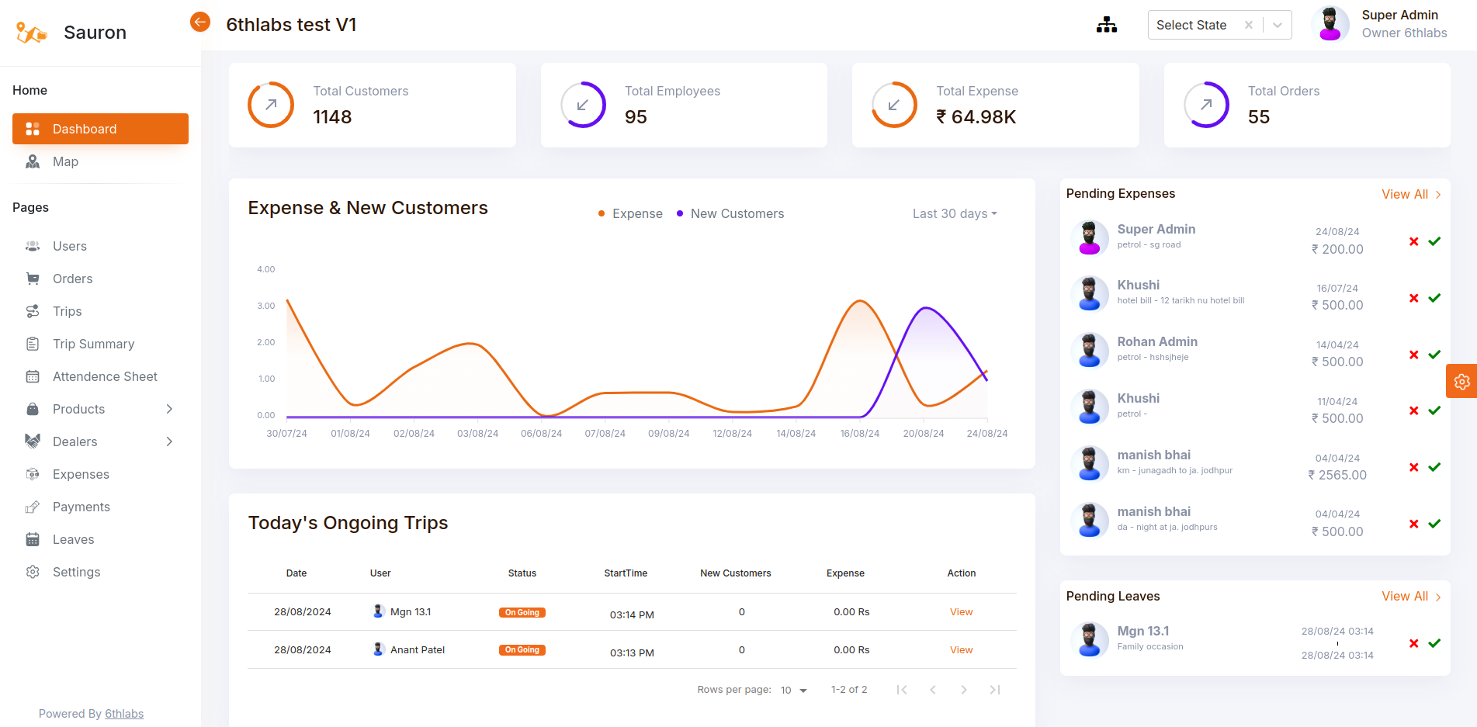Select the Orders cart icon
The width and height of the screenshot is (1477, 727).
(33, 279)
